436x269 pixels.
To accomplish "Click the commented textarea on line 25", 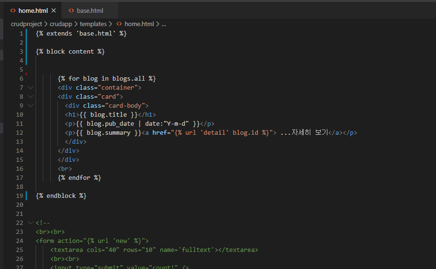I will point(154,250).
